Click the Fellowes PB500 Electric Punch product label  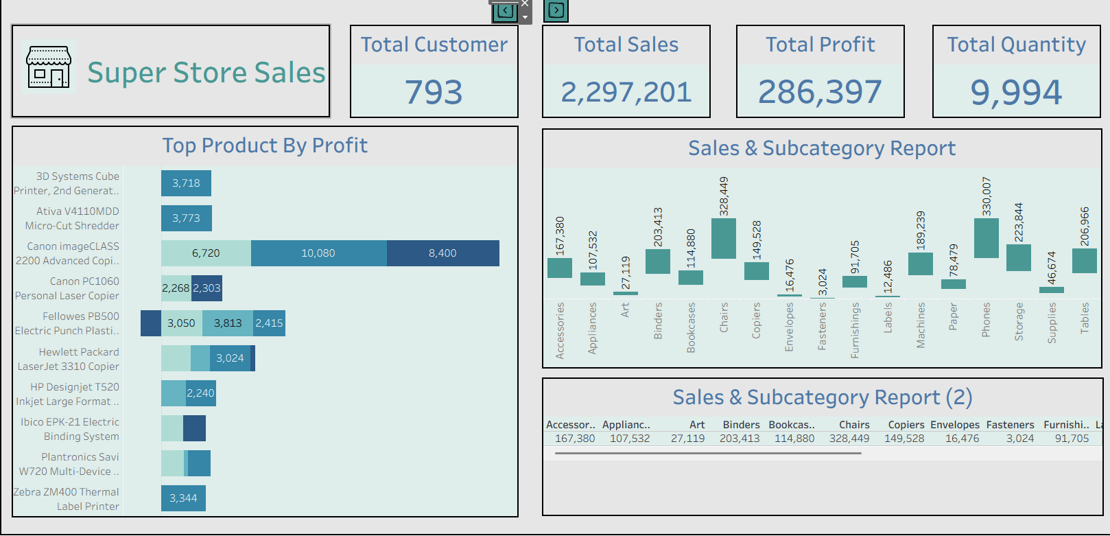(x=67, y=323)
